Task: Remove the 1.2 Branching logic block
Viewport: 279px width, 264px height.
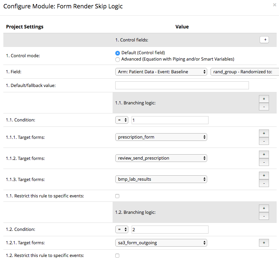Action: pyautogui.click(x=264, y=216)
